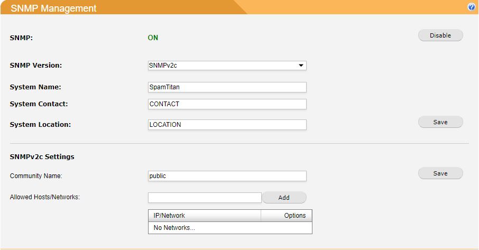Click the Disable button for SNMP
This screenshot has height=250, width=479.
440,35
